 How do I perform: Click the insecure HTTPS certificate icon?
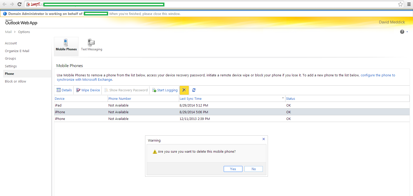coord(28,4)
